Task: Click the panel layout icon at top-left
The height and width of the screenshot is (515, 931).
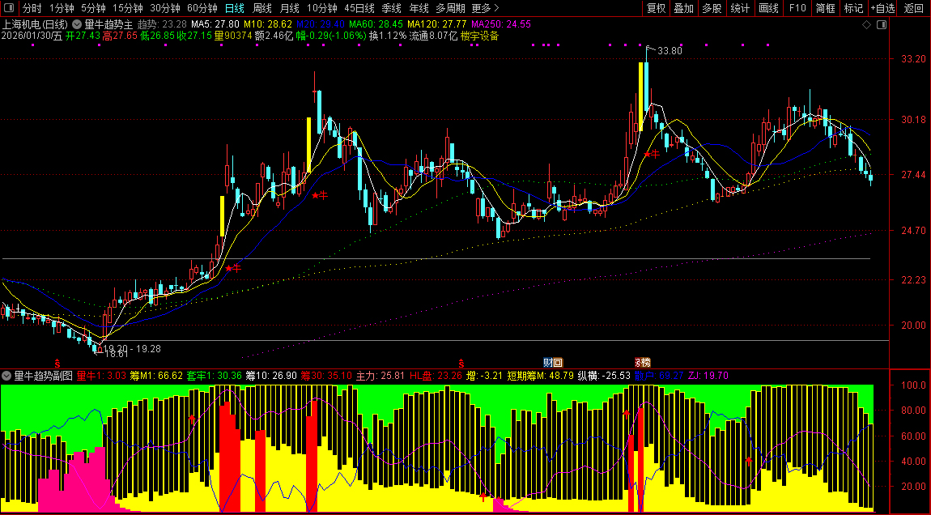Action: 9,8
